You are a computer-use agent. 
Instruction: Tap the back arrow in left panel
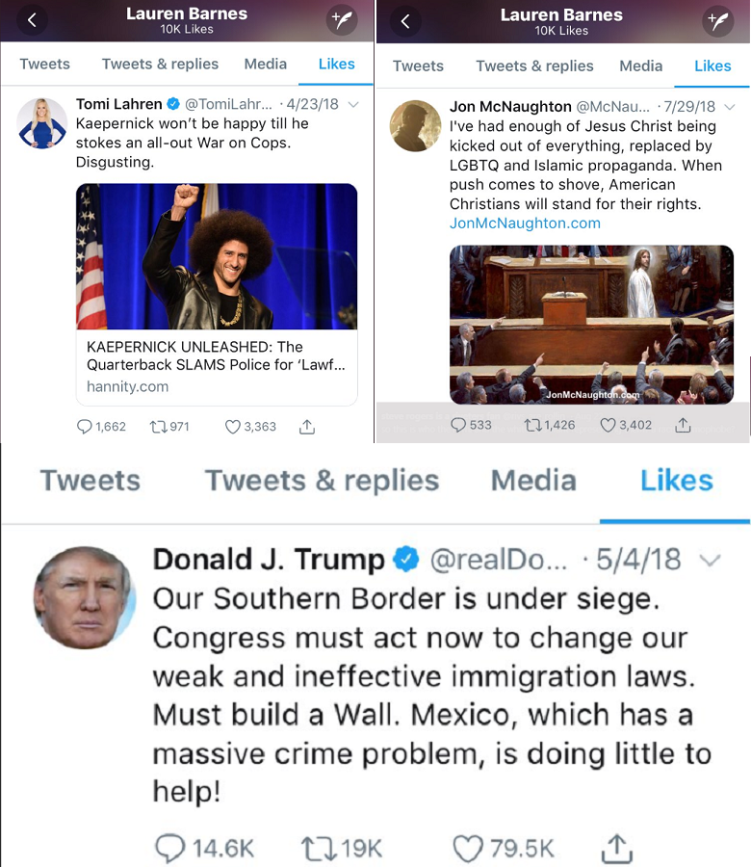32,20
